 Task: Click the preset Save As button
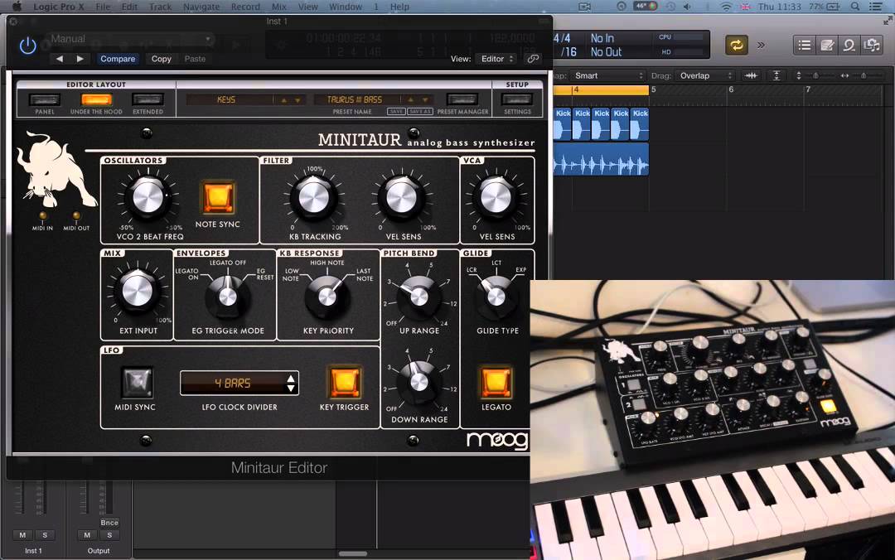click(x=420, y=111)
